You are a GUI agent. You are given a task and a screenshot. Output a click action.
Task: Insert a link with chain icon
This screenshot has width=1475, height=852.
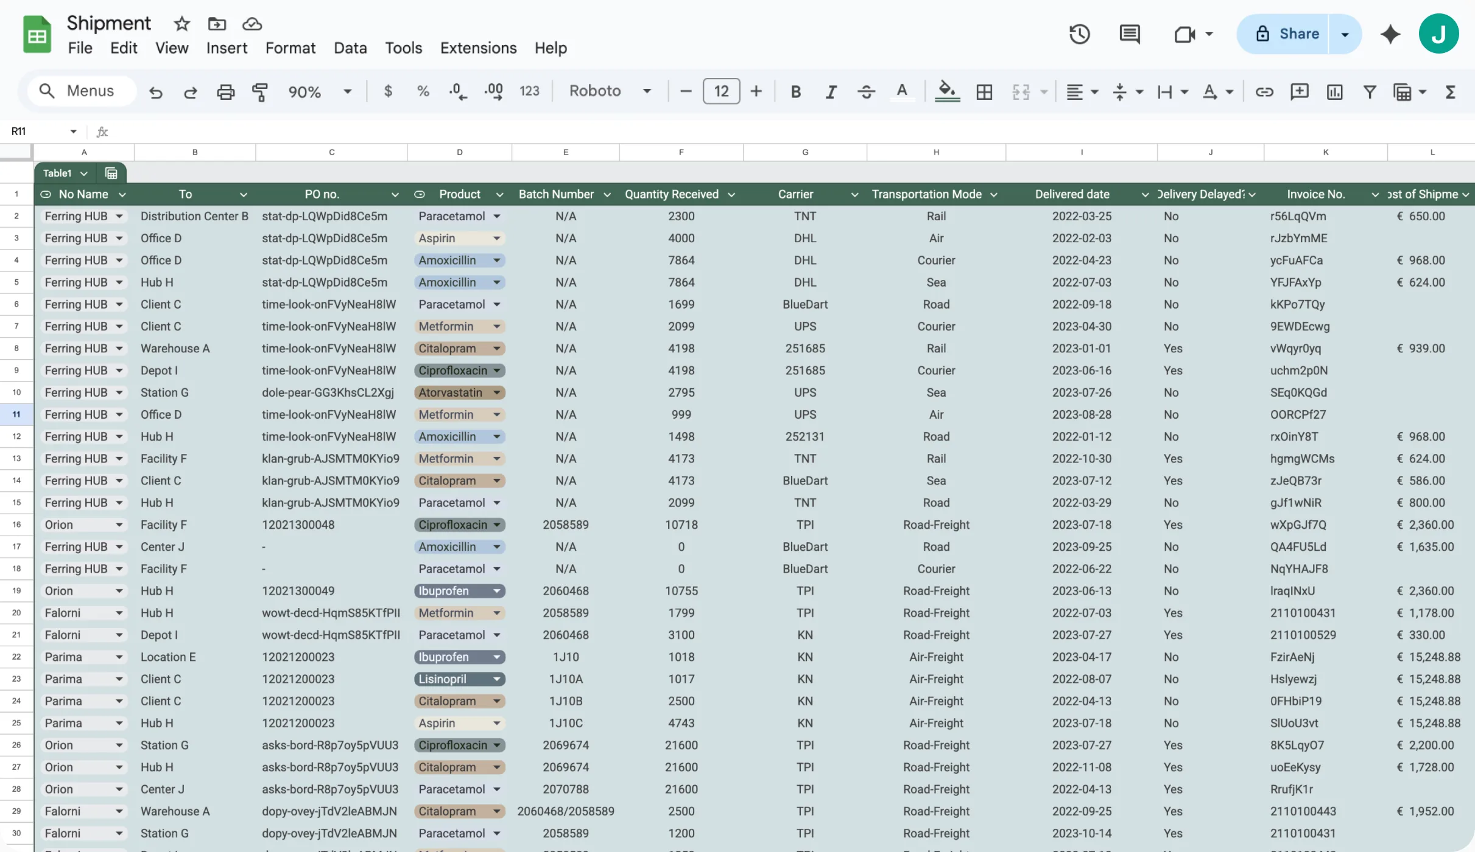point(1264,92)
